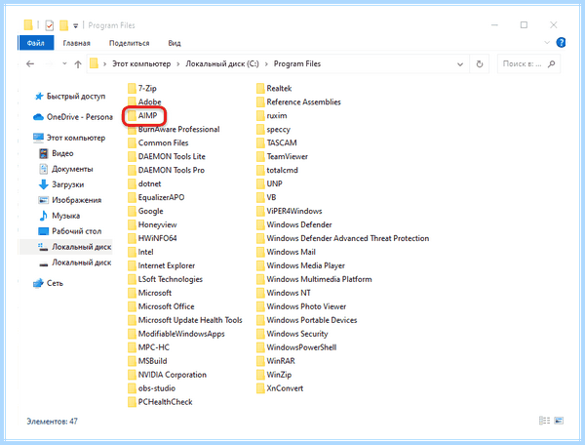The image size is (585, 445).
Task: Open the recent locations dropdown arrow
Action: pyautogui.click(x=64, y=63)
